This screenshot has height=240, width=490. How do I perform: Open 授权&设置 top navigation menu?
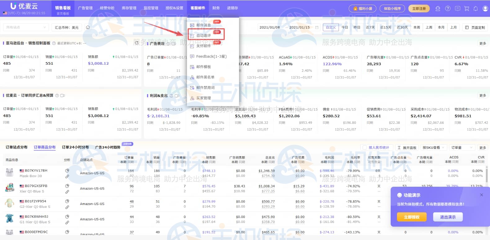(174, 8)
